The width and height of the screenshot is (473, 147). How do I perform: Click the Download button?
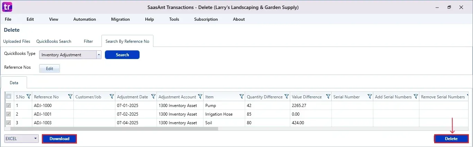pos(59,139)
